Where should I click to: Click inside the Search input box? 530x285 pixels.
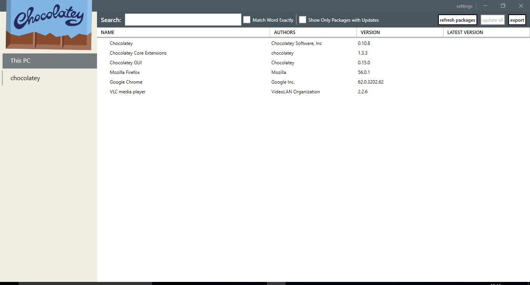click(x=182, y=19)
